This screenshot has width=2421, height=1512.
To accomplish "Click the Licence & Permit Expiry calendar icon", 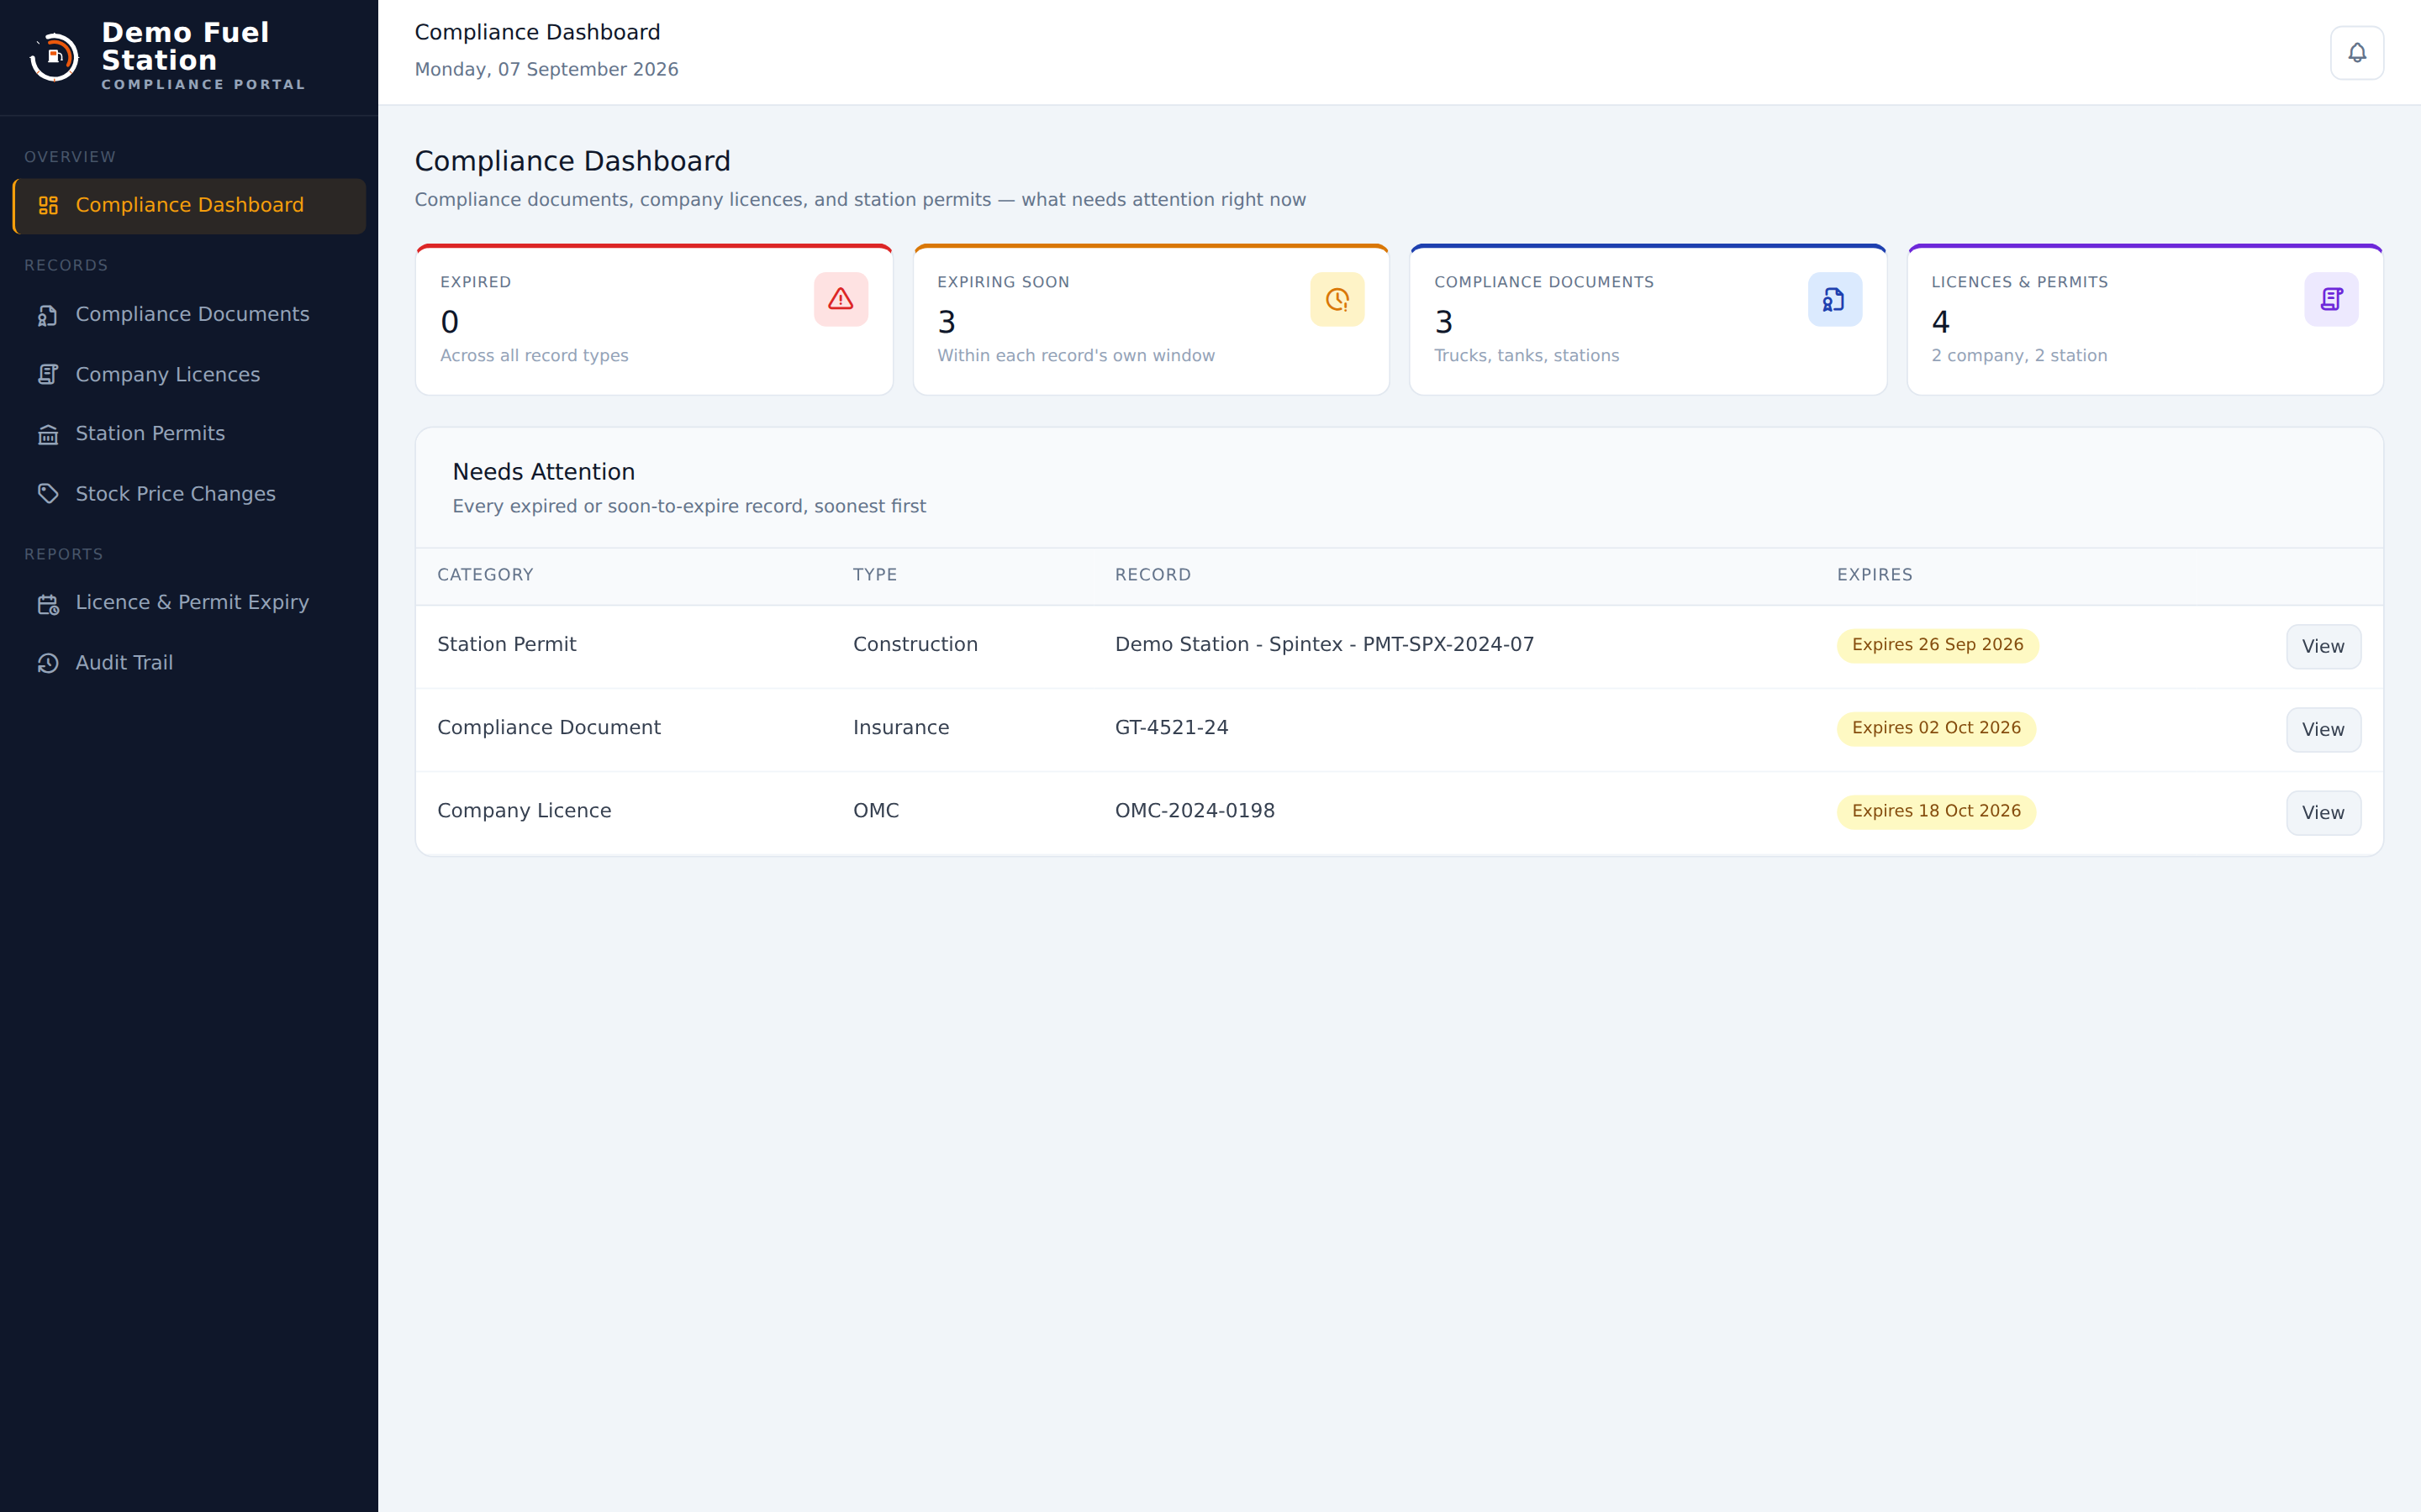I will coord(48,603).
